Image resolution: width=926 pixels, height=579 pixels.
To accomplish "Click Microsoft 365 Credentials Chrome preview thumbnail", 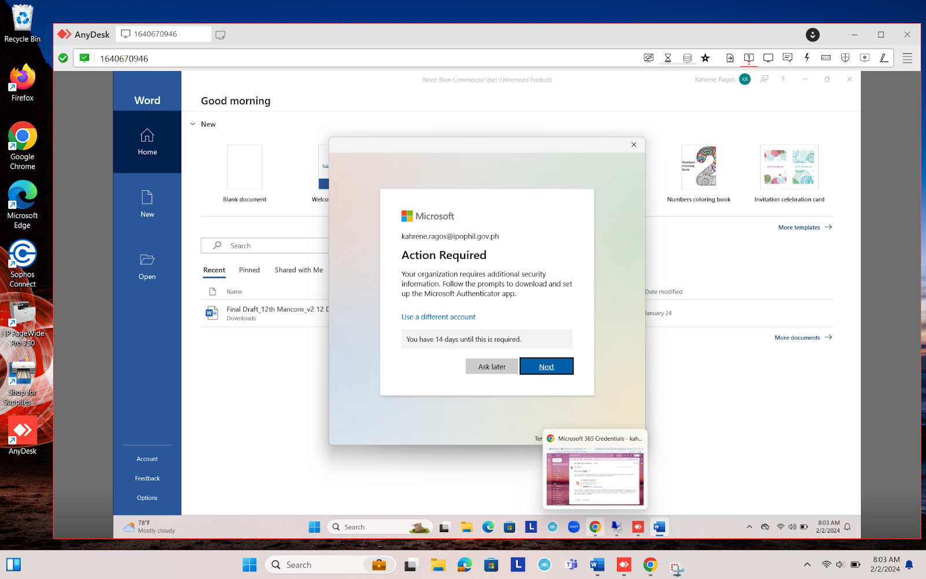I will [595, 470].
